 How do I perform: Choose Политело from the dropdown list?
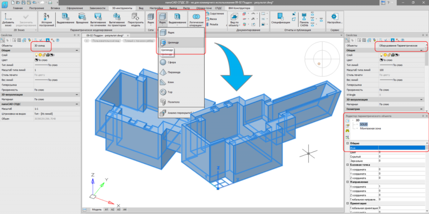[181, 102]
